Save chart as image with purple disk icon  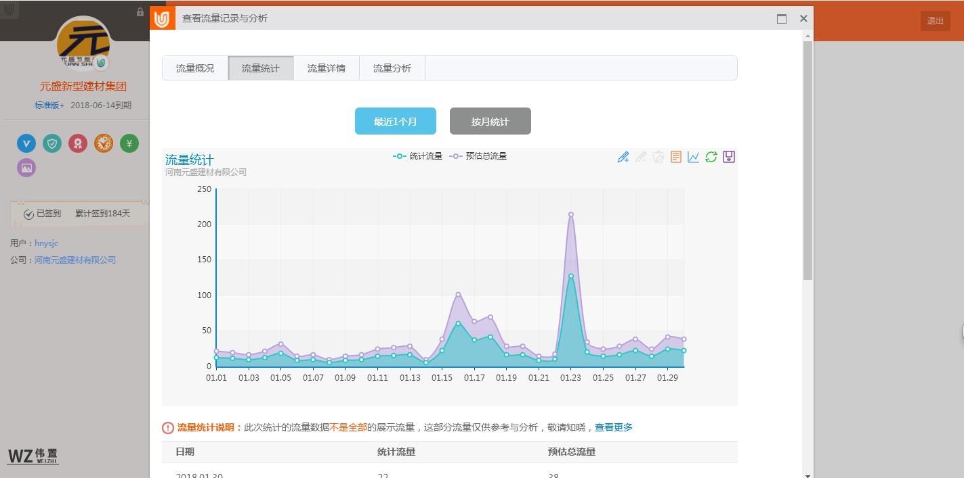tap(729, 157)
